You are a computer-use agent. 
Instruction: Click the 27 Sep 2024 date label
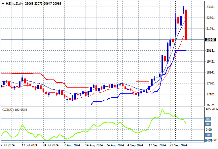[x=179, y=145]
